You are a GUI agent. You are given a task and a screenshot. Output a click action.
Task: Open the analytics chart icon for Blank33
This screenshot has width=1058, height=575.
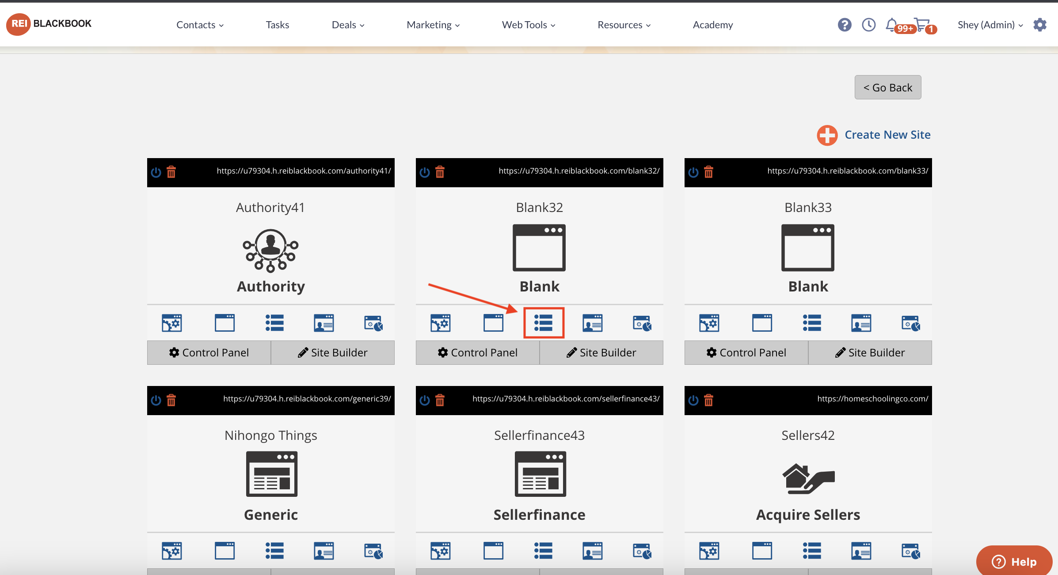[x=911, y=323]
